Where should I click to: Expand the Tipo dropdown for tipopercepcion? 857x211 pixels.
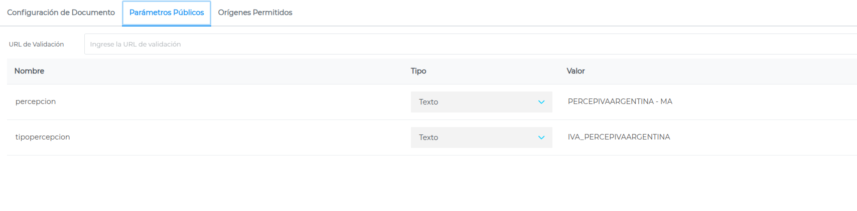481,137
